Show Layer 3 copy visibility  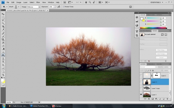pos(141,88)
